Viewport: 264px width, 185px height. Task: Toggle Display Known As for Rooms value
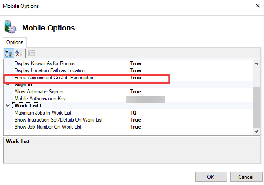[190, 63]
